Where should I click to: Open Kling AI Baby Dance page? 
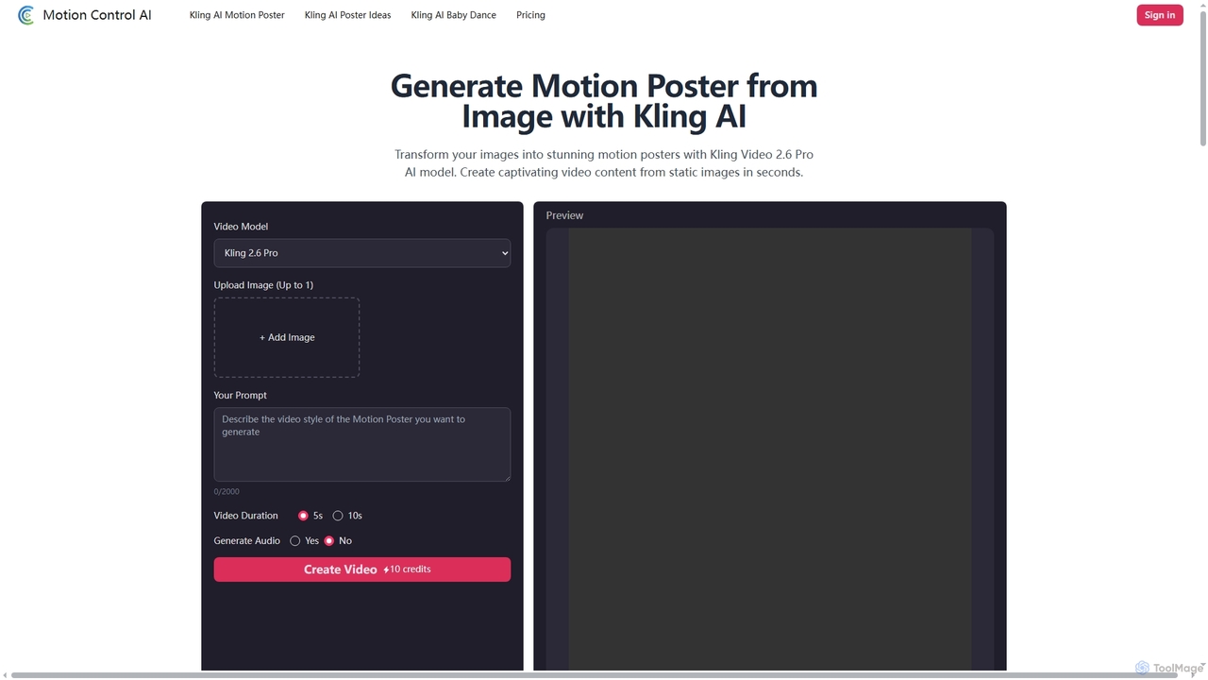pos(453,15)
